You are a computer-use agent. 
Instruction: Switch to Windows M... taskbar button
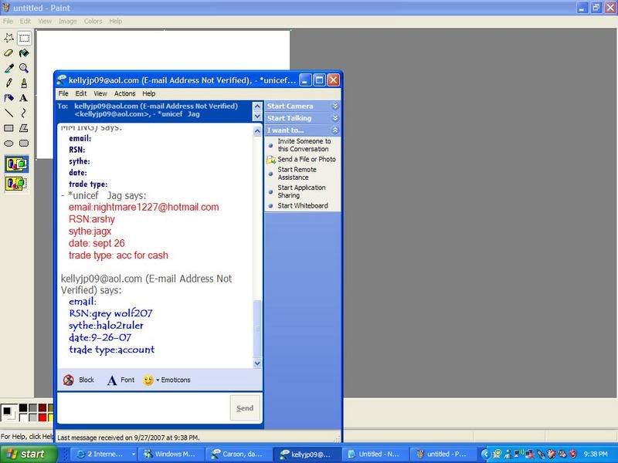(x=172, y=454)
